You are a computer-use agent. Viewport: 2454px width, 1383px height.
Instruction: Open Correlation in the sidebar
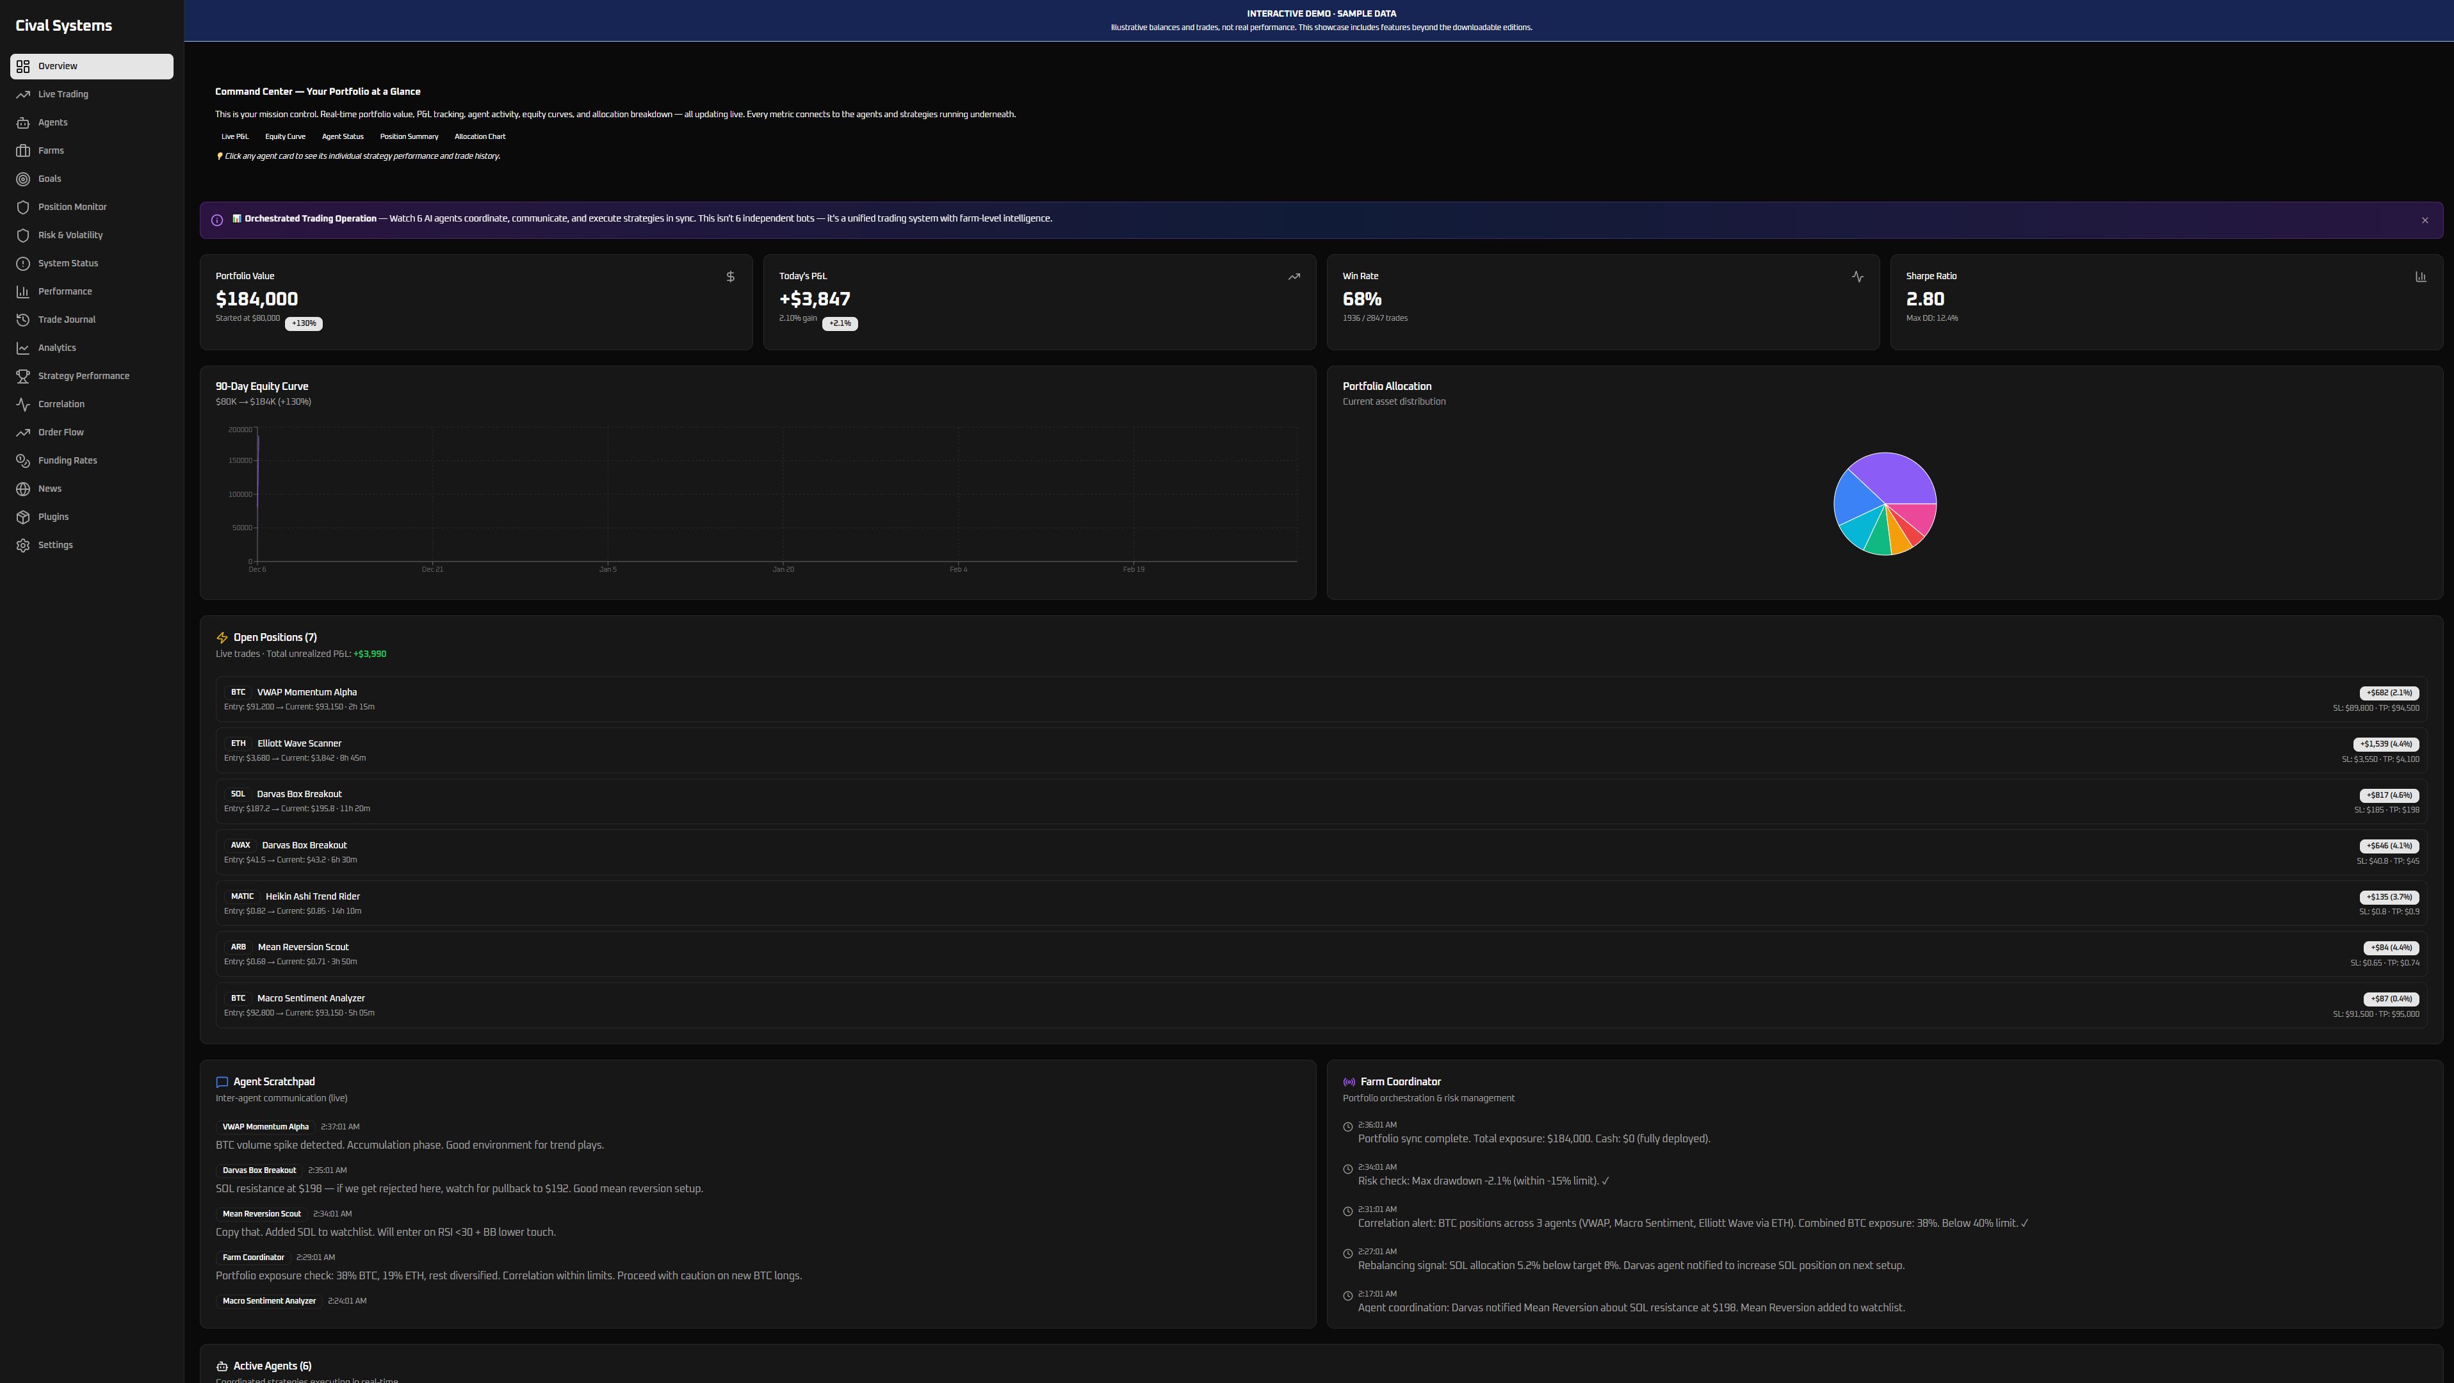tap(92, 404)
